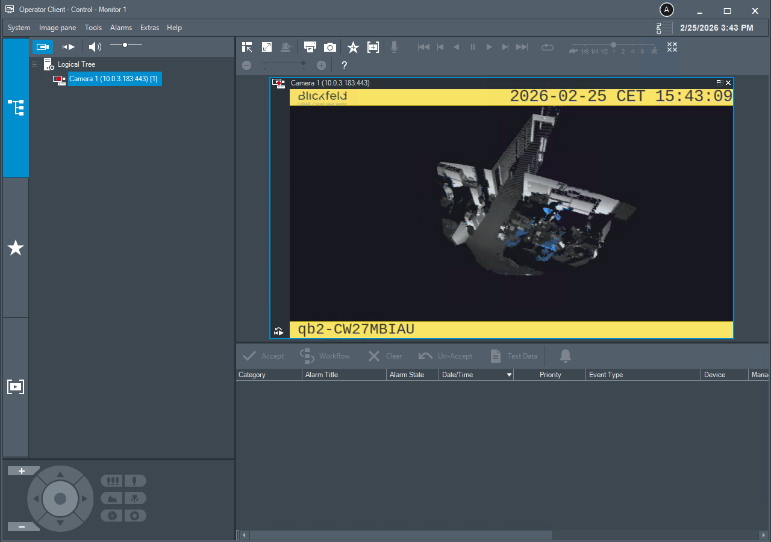Close all image panes with the four-X icon
771x542 pixels.
pyautogui.click(x=672, y=47)
